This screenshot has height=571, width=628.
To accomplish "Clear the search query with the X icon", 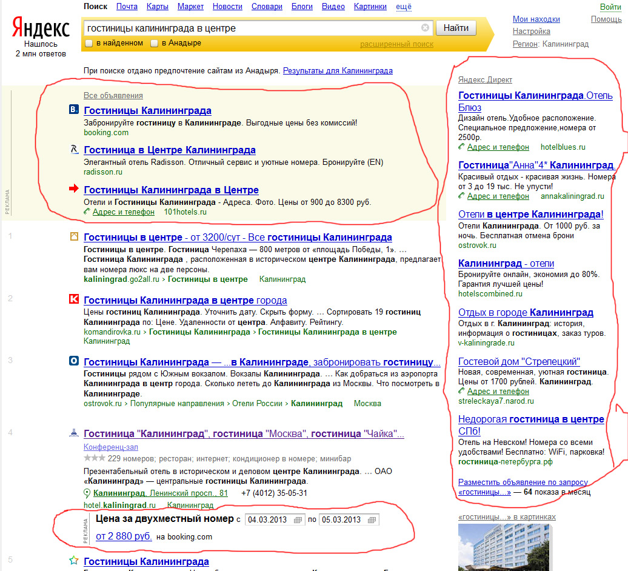I will click(x=425, y=28).
